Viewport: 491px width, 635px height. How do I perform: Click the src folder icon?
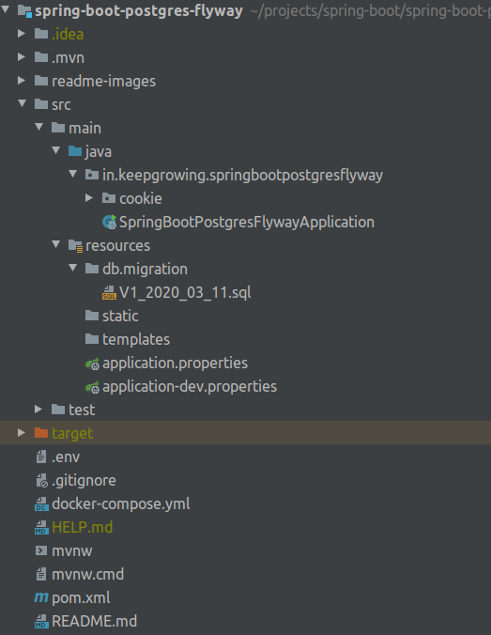coord(41,104)
